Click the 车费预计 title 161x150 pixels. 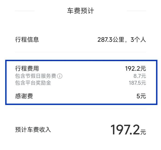pyautogui.click(x=80, y=11)
